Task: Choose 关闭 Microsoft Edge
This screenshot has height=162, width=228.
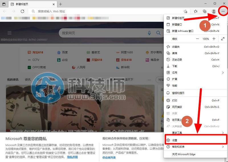Action: pos(196,154)
